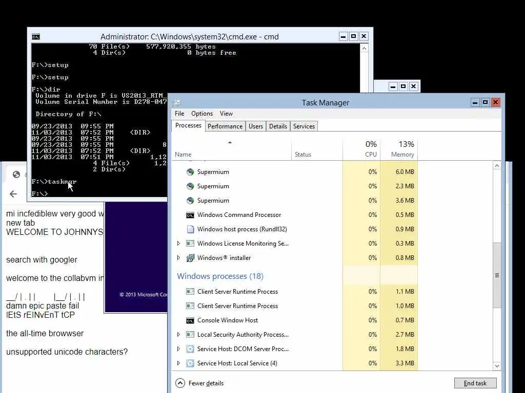Maximize the untitled window behind Task Manager

pyautogui.click(x=403, y=86)
